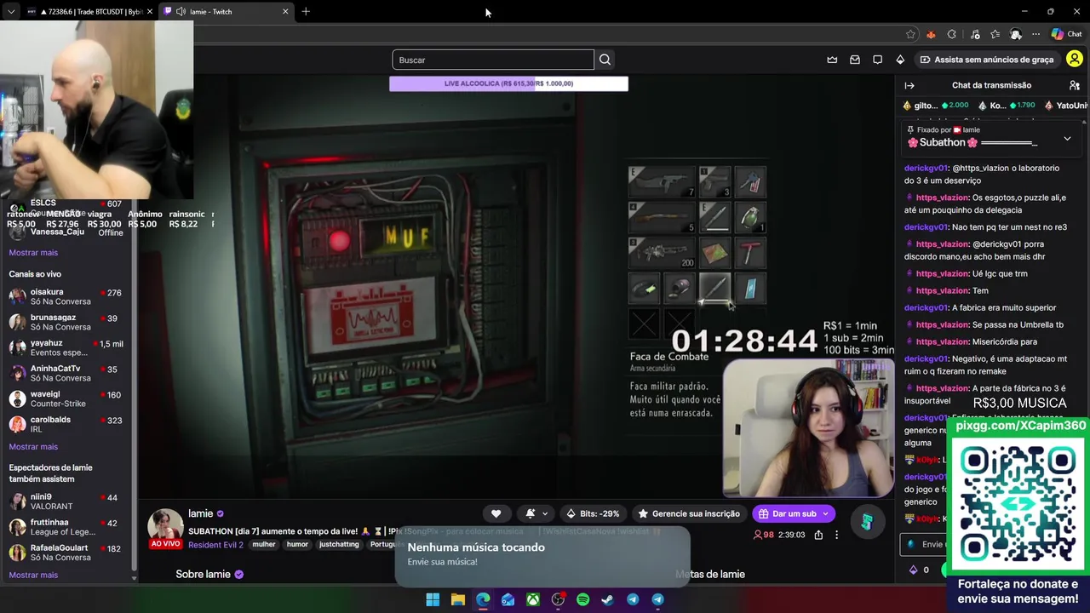
Task: Expand Mostrar mais under followed channels
Action: click(33, 253)
